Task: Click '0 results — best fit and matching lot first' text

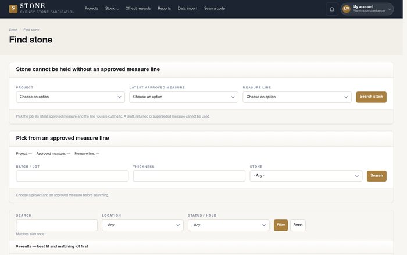Action: click(52, 246)
